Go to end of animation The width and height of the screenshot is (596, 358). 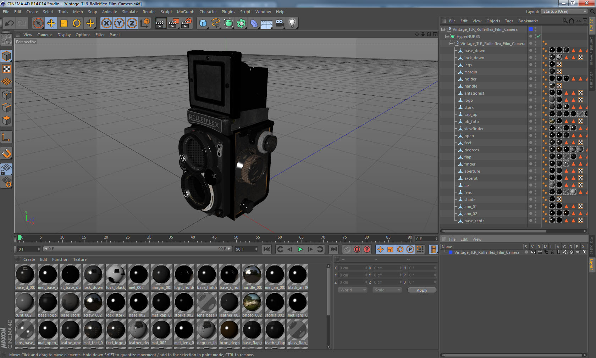(333, 249)
